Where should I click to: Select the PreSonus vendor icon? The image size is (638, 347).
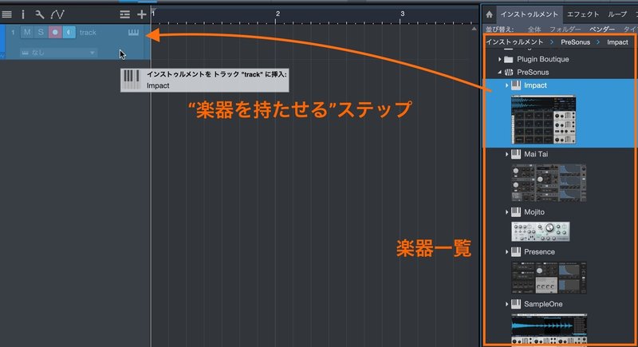coord(509,73)
